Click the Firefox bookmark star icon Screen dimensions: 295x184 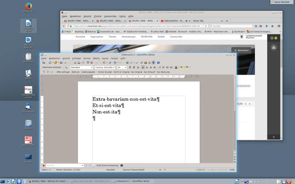click(x=256, y=26)
